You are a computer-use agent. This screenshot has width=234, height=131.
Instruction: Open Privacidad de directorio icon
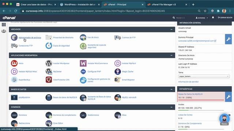point(49,37)
